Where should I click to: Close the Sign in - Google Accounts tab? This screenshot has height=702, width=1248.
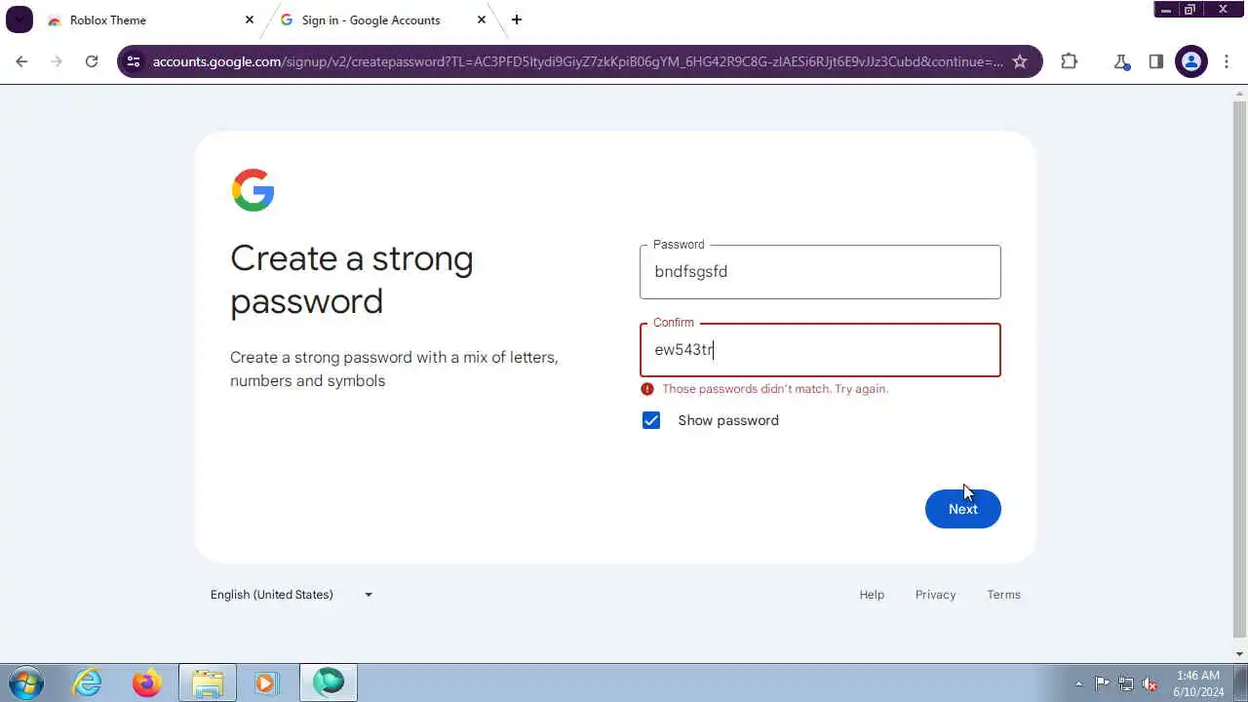point(482,19)
